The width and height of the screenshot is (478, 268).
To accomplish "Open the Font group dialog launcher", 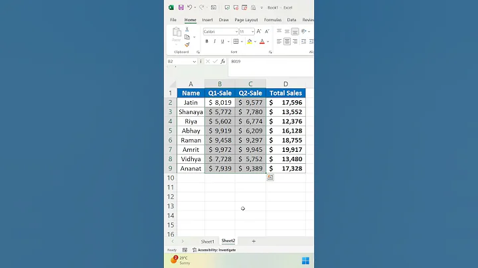I will (270, 52).
